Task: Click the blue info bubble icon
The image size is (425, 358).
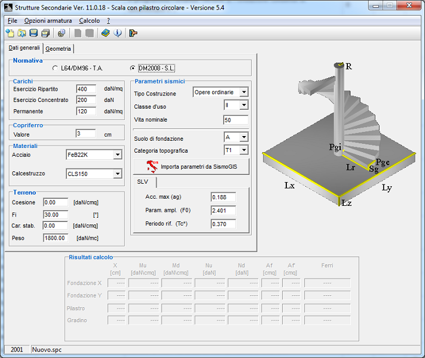Action: click(118, 33)
